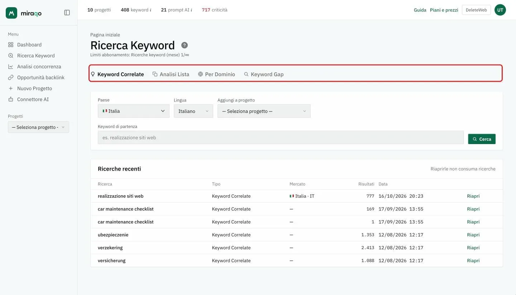Open the Piani e prezzi link
Image resolution: width=516 pixels, height=295 pixels.
(444, 10)
